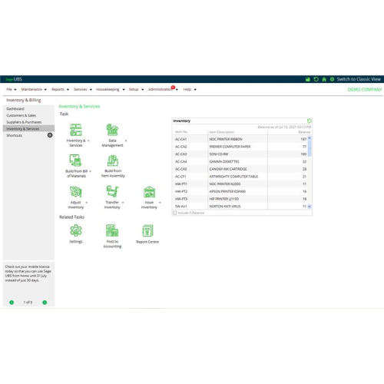Click the gear icon beside Switch to Classic View
This screenshot has width=384, height=384.
[x=332, y=79]
